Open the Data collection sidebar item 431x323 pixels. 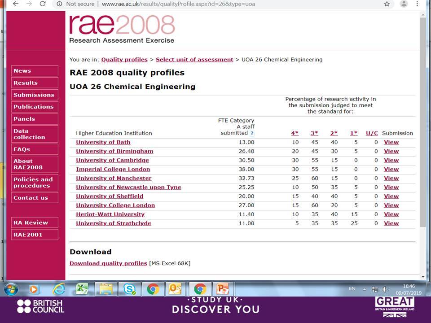35,134
